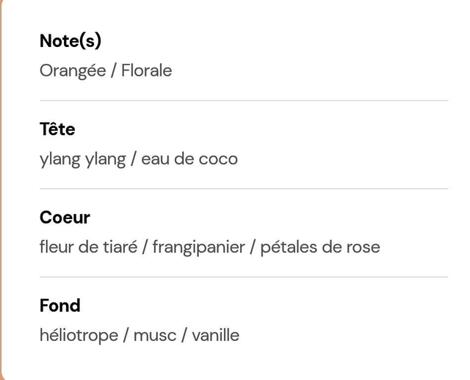This screenshot has height=380, width=470.
Task: Select the word Orangée
Action: pyautogui.click(x=73, y=71)
